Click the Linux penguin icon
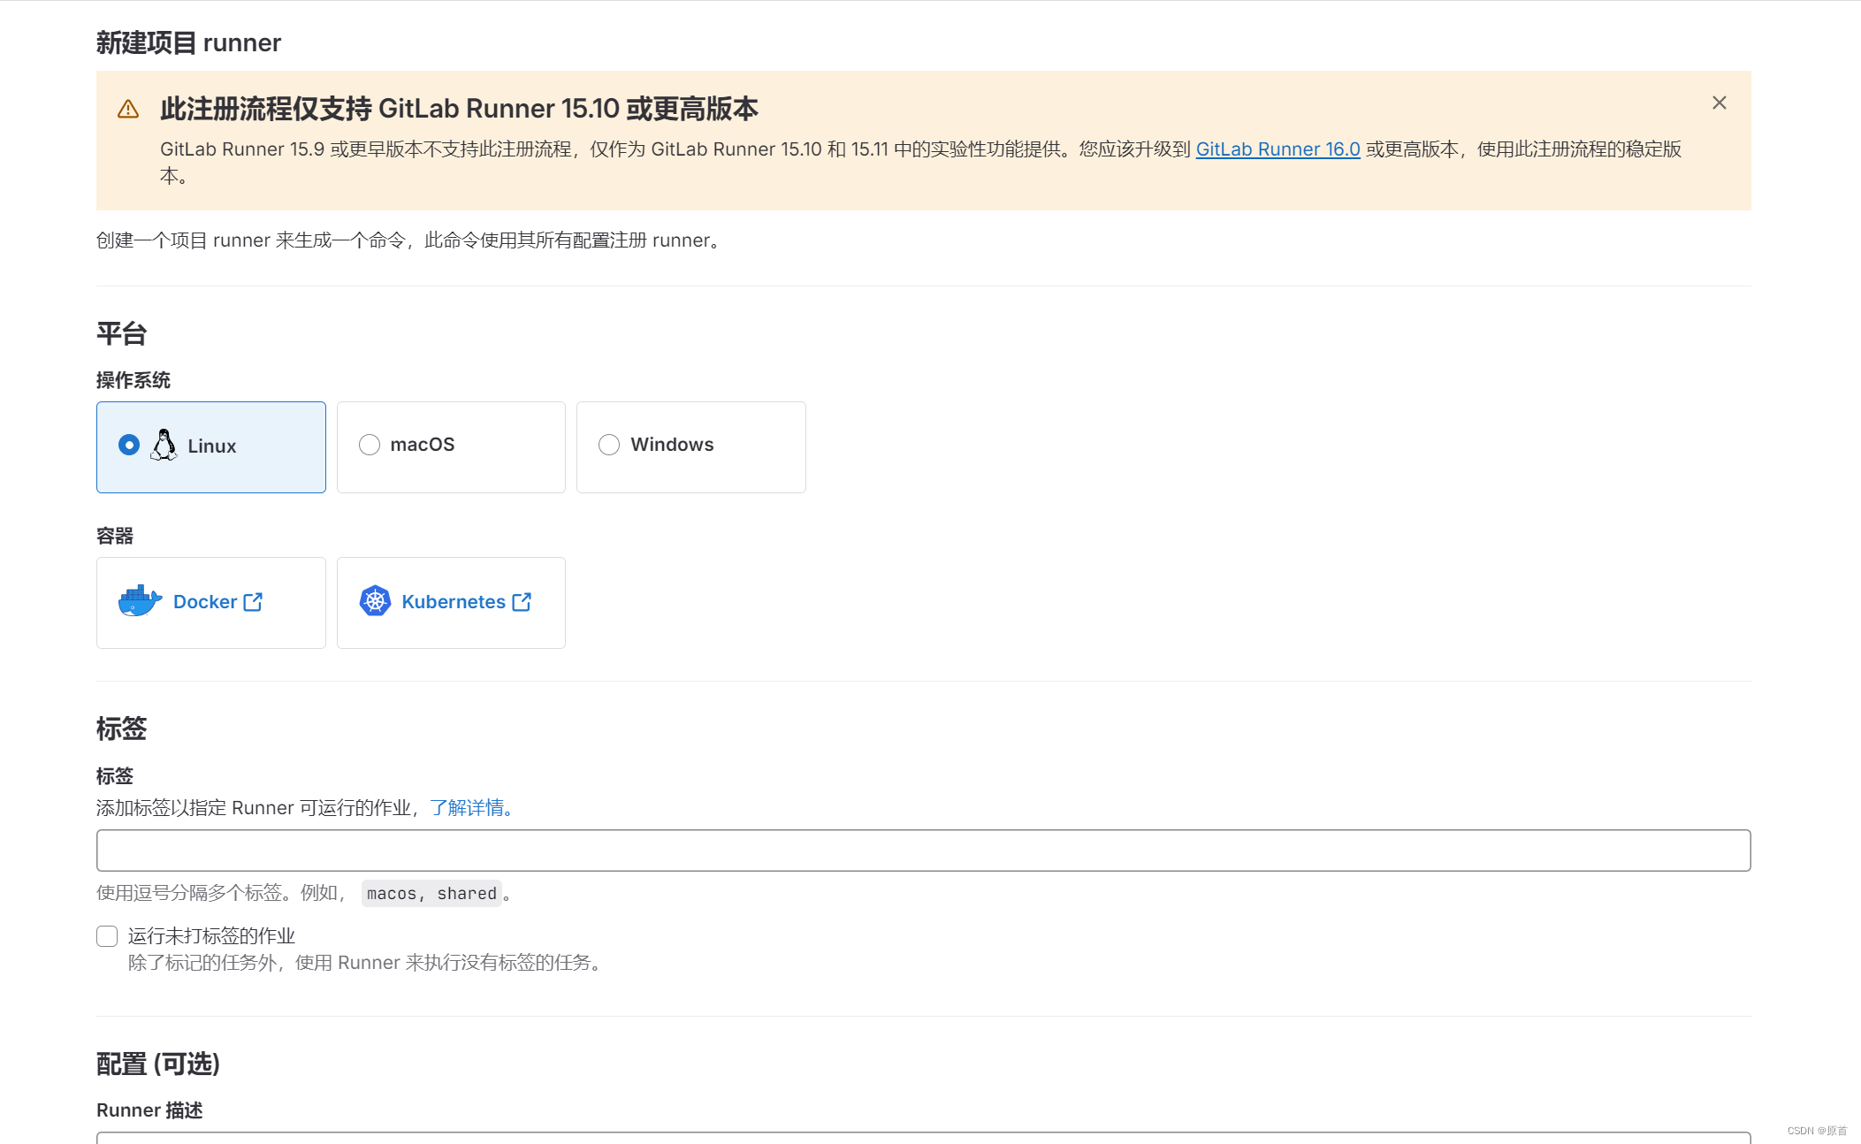1861x1144 pixels. coord(164,446)
